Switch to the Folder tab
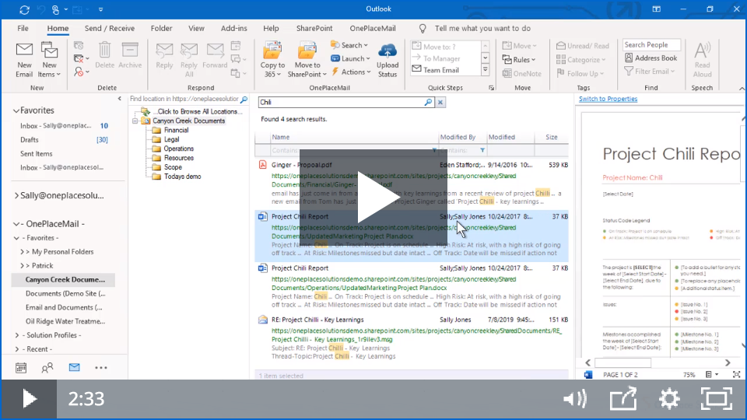747x420 pixels. (x=162, y=28)
